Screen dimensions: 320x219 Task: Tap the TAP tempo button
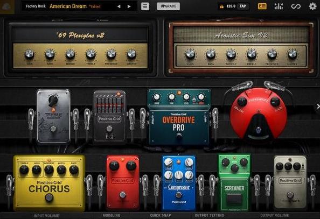point(242,6)
